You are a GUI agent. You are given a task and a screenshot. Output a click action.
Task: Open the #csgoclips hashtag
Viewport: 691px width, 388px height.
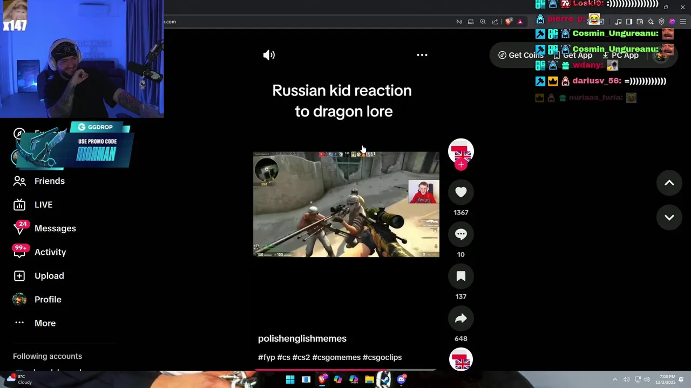click(382, 357)
